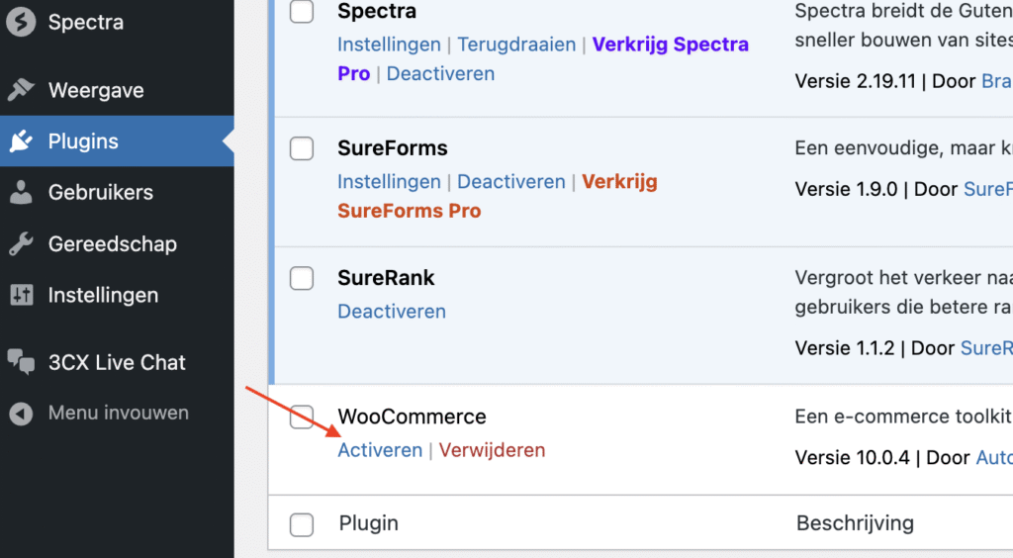Click the 3CX Live Chat bubbles icon
The image size is (1013, 558).
tap(21, 362)
